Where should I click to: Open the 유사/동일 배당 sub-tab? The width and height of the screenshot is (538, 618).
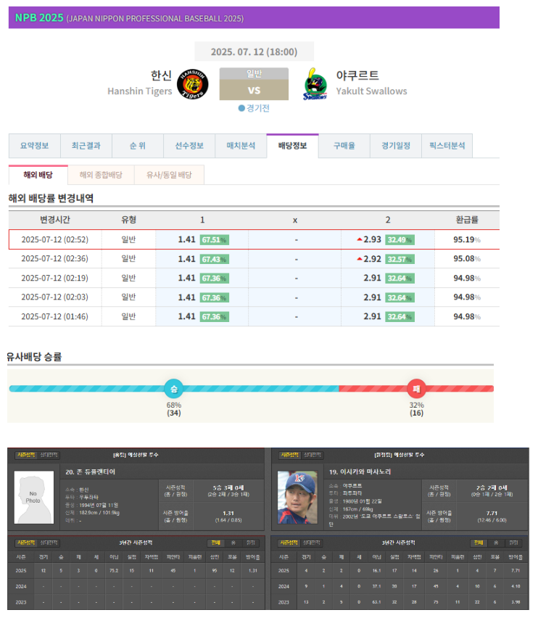(x=169, y=175)
